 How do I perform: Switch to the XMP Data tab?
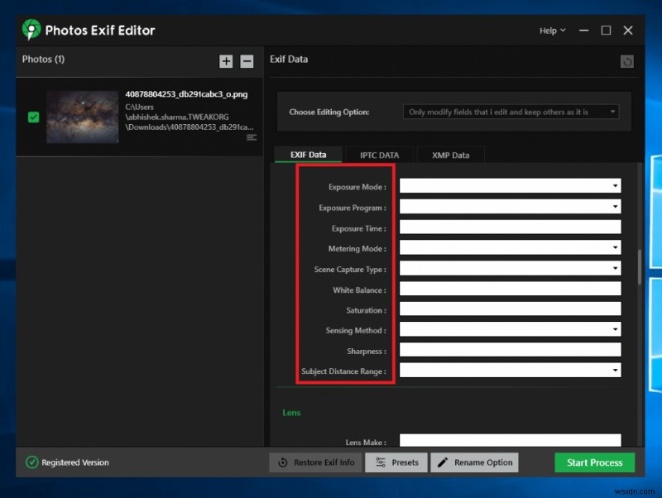450,155
